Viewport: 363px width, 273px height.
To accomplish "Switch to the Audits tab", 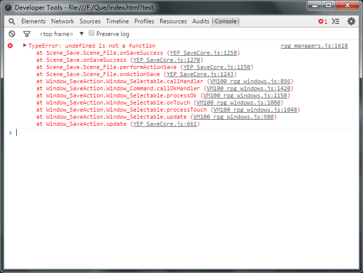I will point(201,21).
